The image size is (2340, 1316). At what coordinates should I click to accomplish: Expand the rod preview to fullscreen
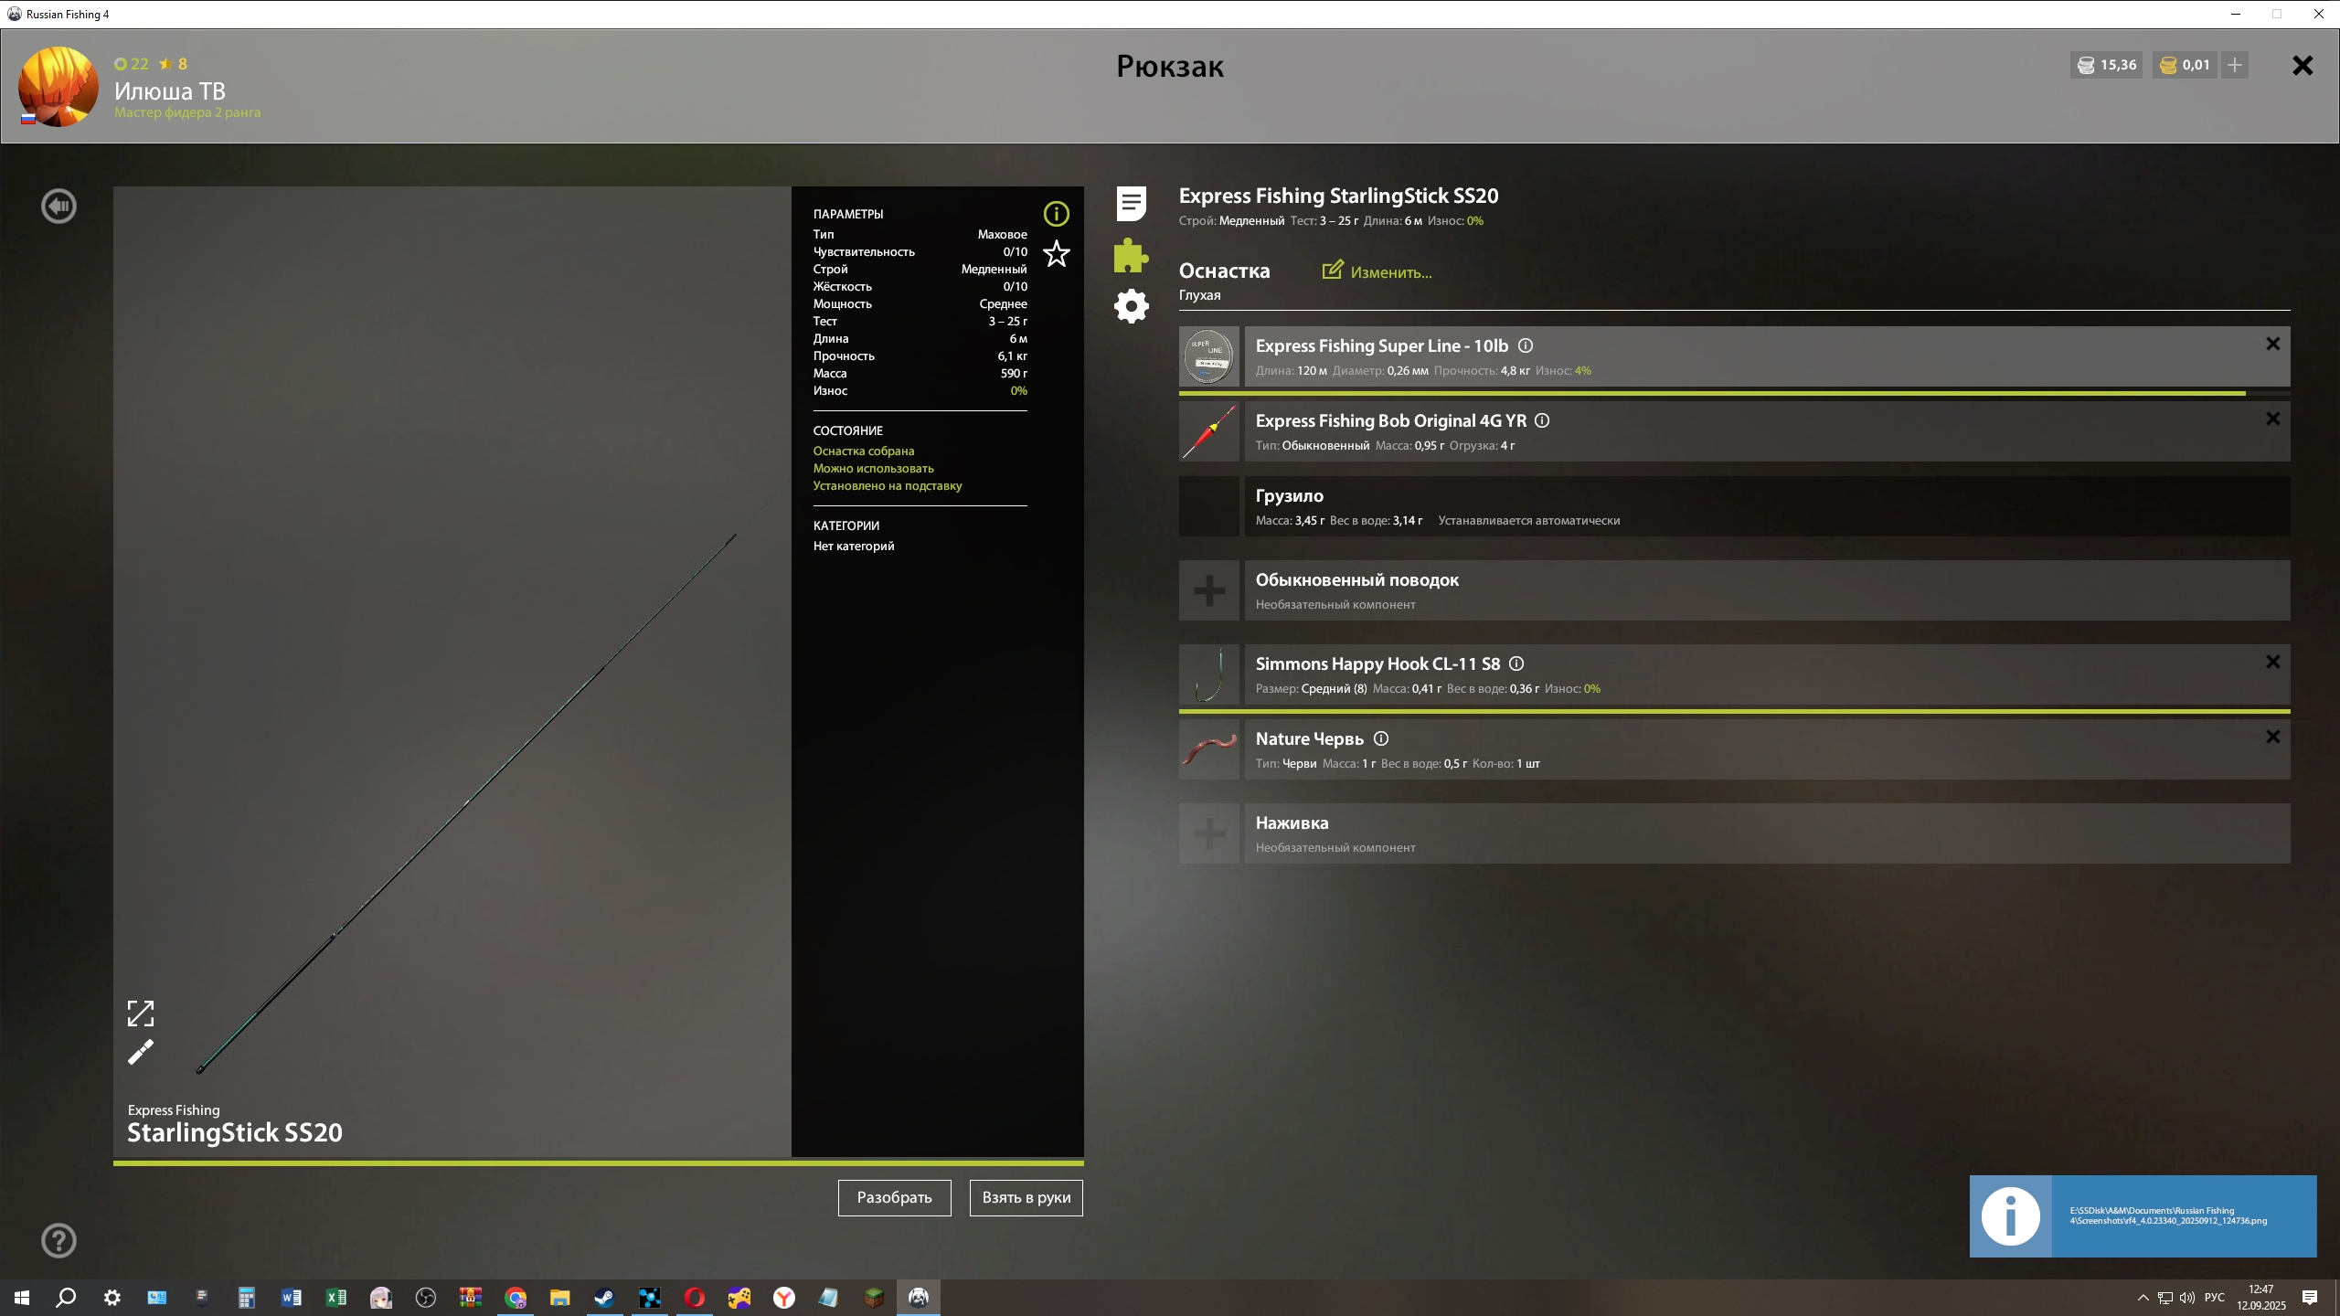tap(141, 1013)
